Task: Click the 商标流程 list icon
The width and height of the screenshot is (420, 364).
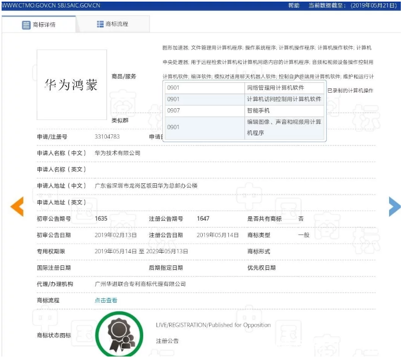Action: point(100,24)
